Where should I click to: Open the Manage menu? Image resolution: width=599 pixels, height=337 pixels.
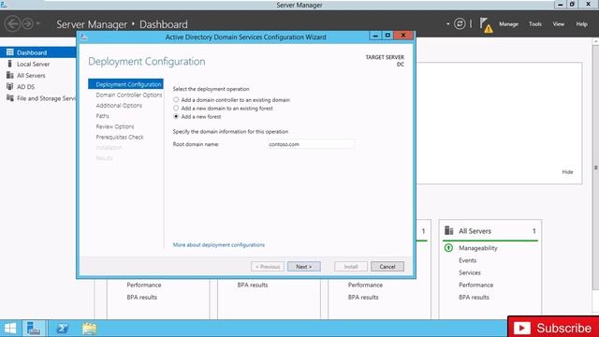[508, 24]
